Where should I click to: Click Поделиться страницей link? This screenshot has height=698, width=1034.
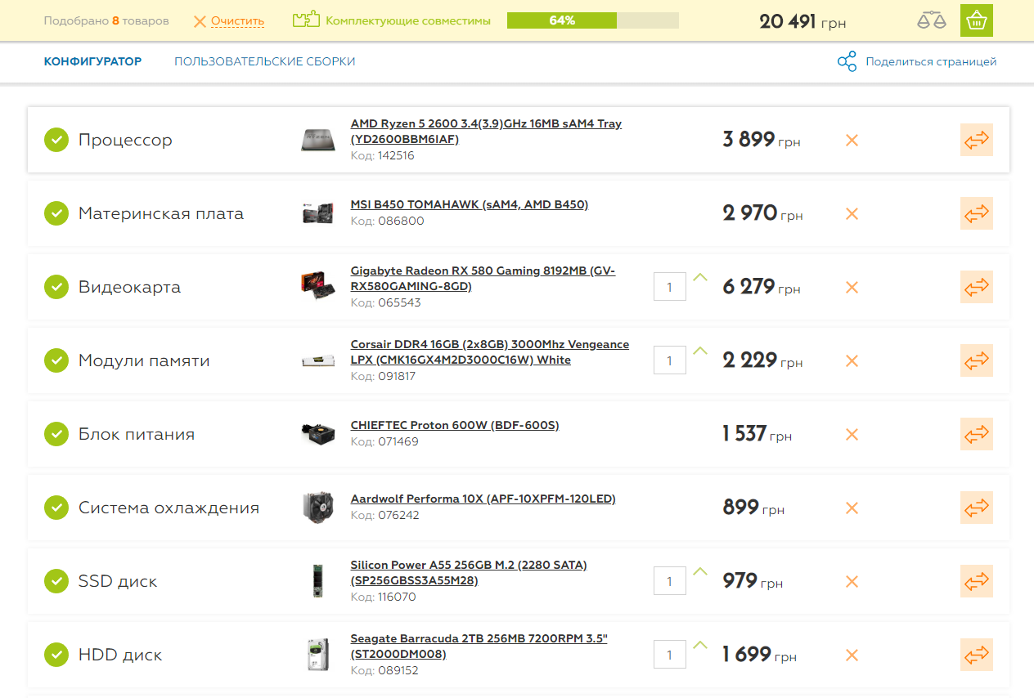[x=931, y=61]
